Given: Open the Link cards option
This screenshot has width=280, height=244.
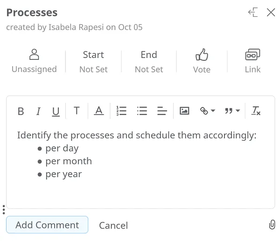Looking at the screenshot, I should click(x=252, y=61).
